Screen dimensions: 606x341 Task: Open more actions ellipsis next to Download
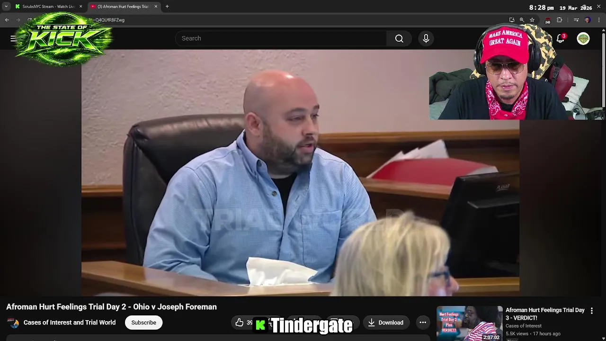pos(423,323)
